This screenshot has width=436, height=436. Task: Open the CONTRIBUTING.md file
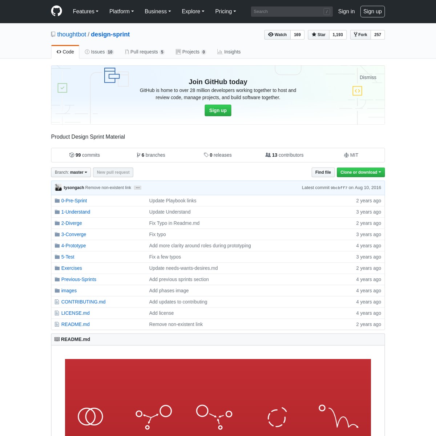pos(83,302)
